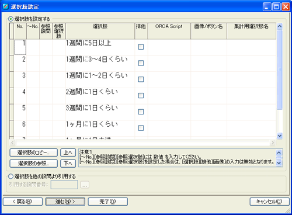Move row up with 上へ button
This screenshot has height=215, width=292.
pyautogui.click(x=68, y=152)
